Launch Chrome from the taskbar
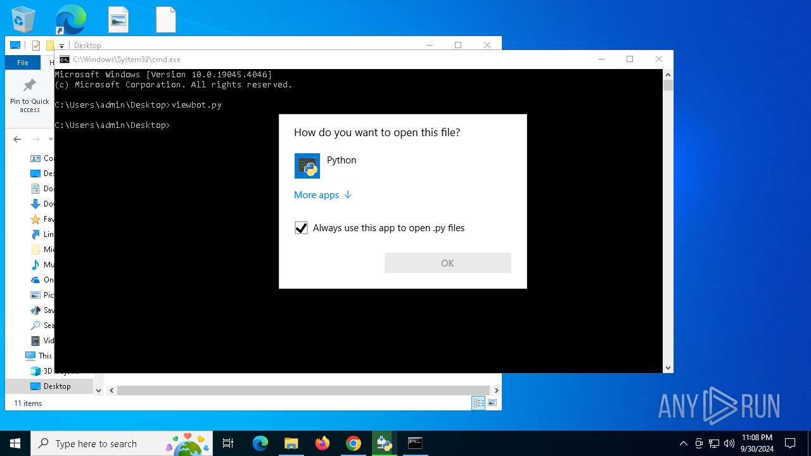 [x=354, y=443]
